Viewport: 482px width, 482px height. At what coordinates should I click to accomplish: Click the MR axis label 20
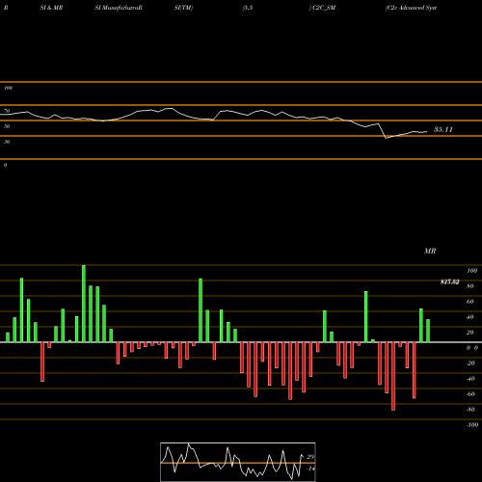(x=469, y=333)
